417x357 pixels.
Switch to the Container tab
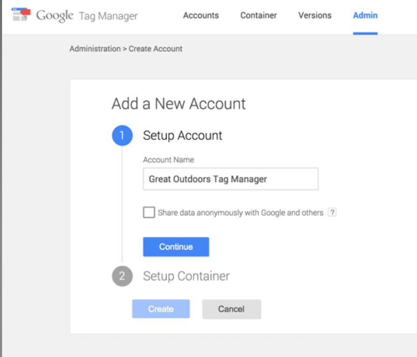(258, 15)
